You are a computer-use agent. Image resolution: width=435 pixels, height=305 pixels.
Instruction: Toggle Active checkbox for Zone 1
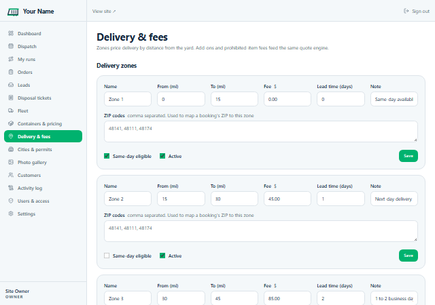(162, 156)
